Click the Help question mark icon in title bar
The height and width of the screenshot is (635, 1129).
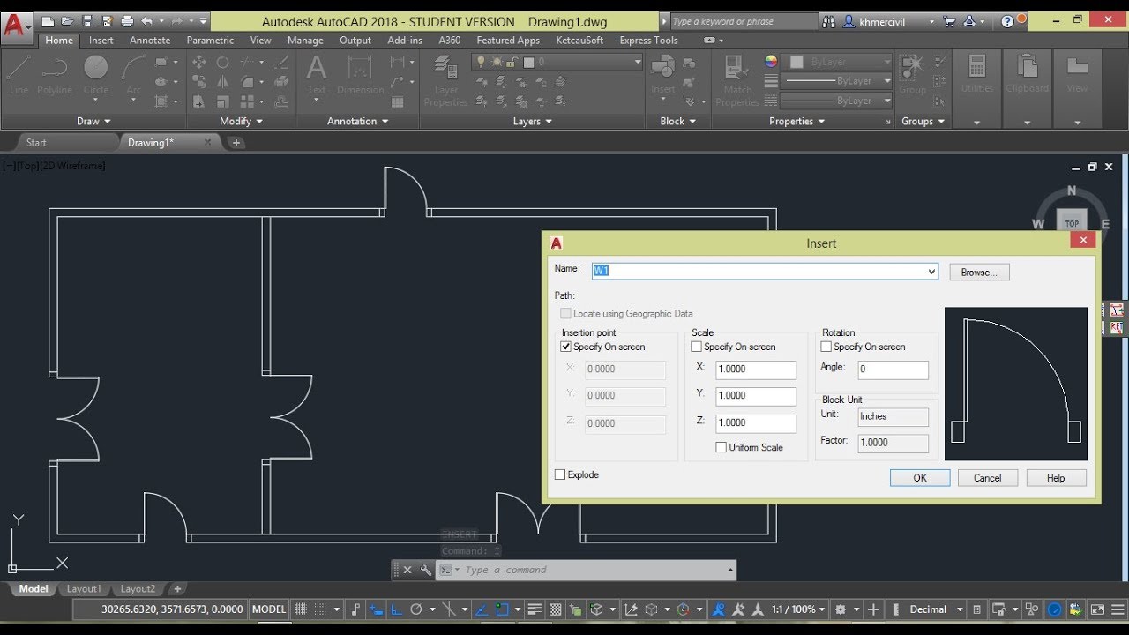coord(1007,21)
